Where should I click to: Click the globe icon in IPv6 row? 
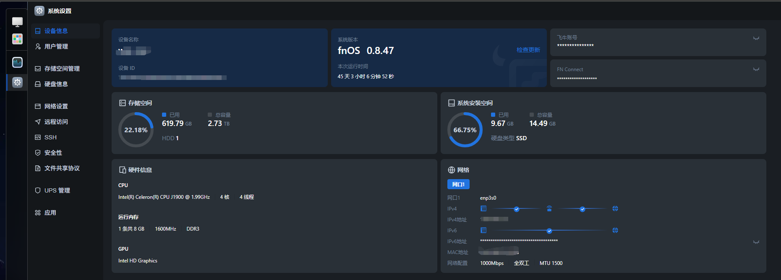pyautogui.click(x=615, y=230)
